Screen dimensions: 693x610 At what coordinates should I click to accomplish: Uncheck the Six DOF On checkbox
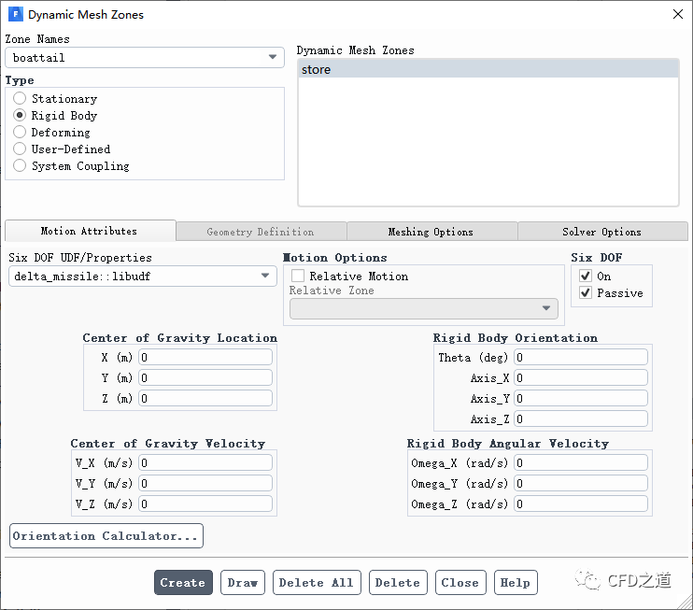point(586,276)
